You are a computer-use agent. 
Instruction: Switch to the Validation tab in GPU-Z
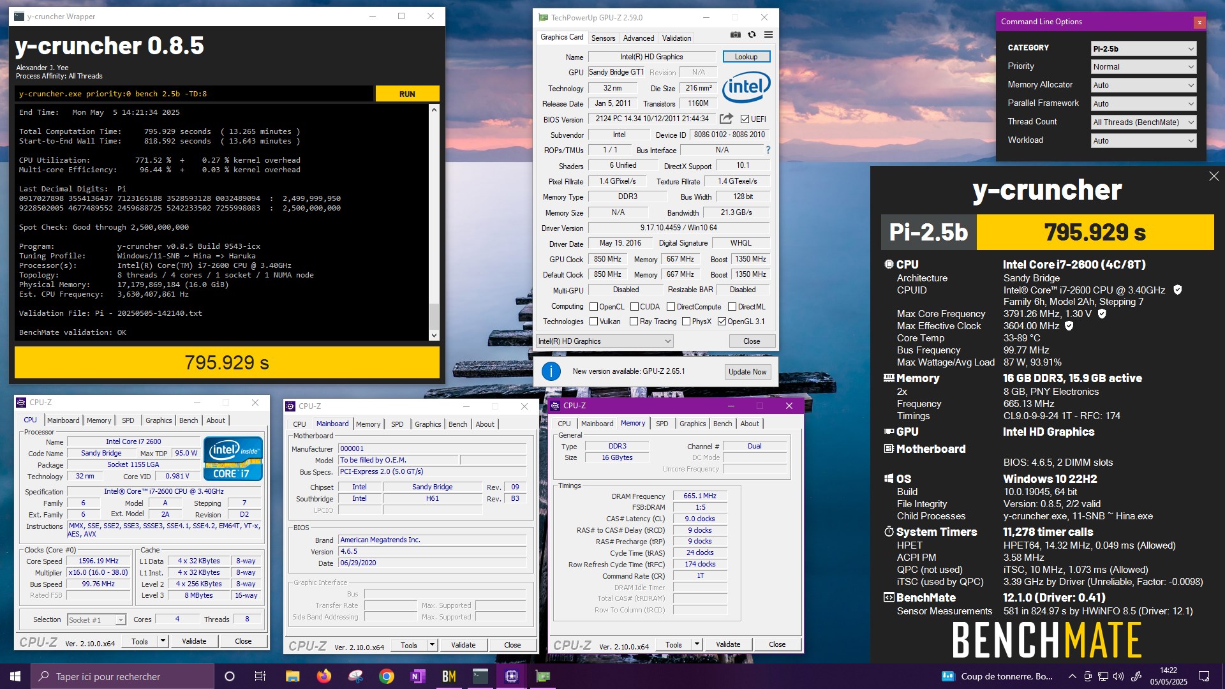click(x=676, y=38)
